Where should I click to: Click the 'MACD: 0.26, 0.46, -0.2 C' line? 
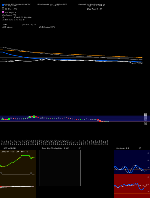(13, 20)
